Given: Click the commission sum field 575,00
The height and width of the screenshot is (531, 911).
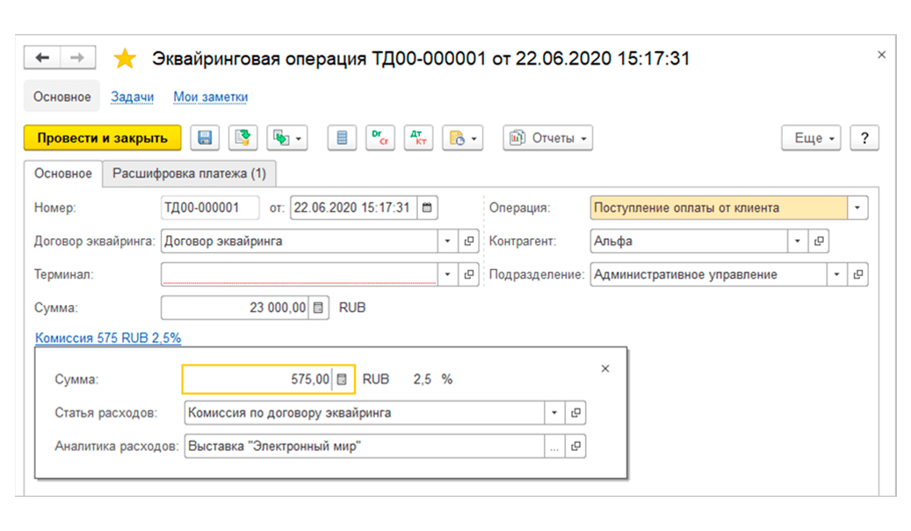Looking at the screenshot, I should [257, 379].
